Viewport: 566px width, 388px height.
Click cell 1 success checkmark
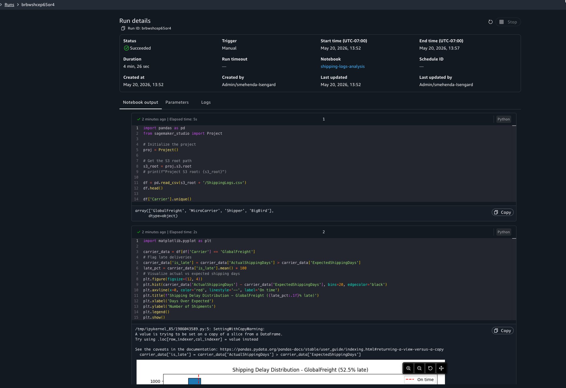(139, 119)
